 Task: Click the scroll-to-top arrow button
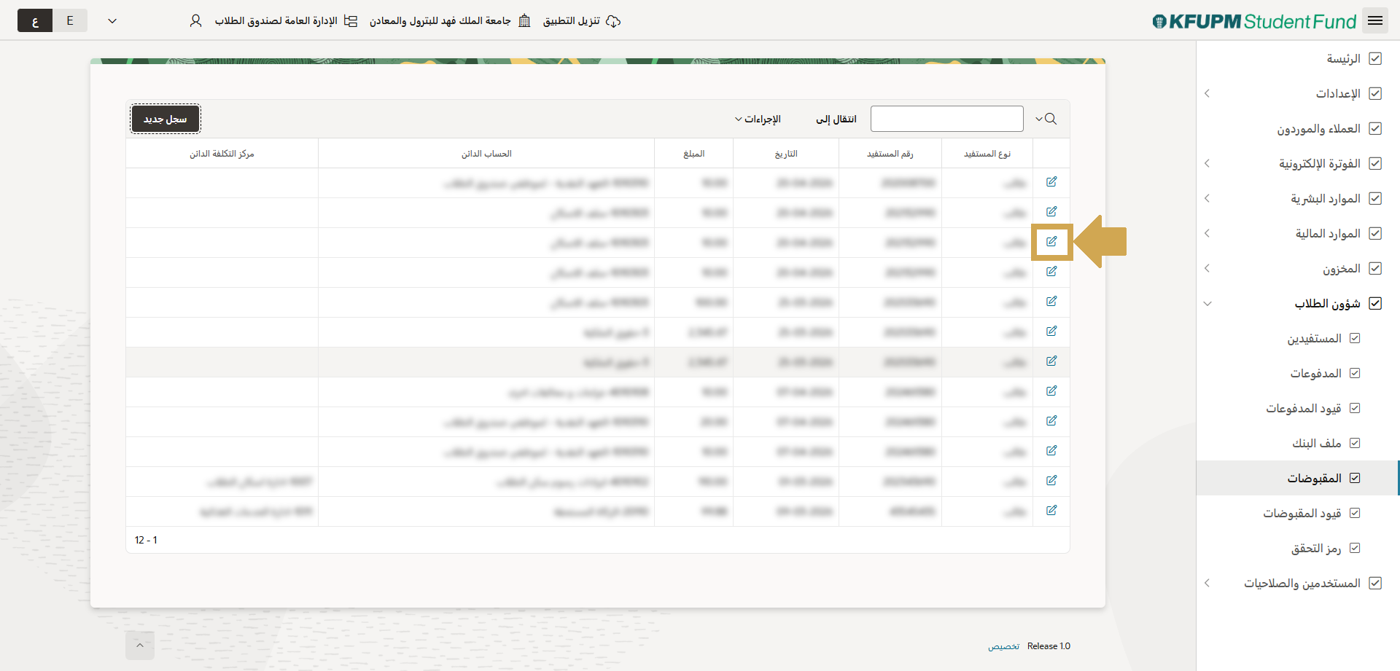click(x=140, y=646)
